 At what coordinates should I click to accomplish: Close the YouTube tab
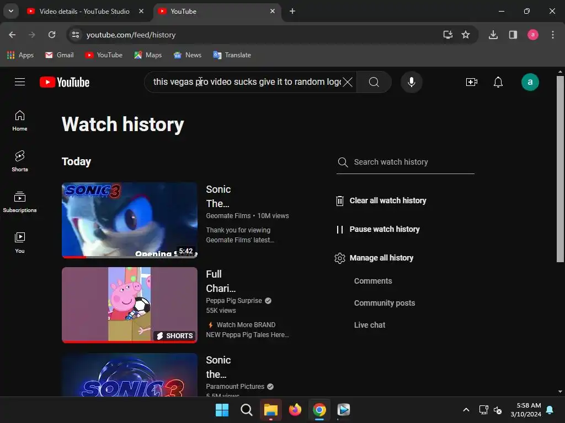[x=273, y=11]
